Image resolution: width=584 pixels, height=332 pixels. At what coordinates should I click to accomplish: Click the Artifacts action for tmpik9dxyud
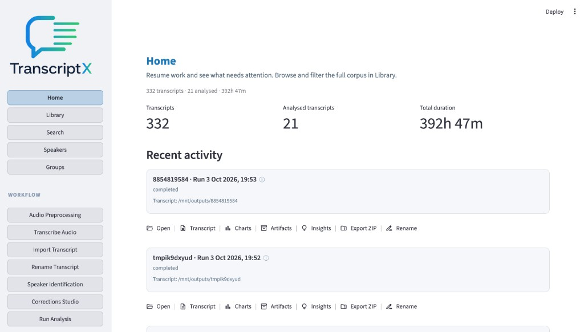coord(277,306)
